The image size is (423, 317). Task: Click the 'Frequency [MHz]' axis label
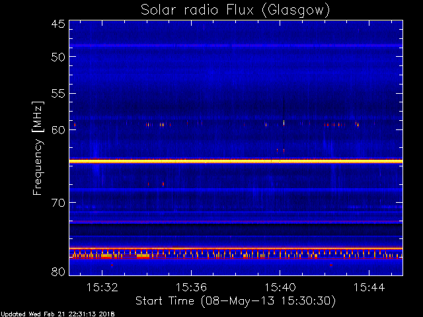tap(38, 148)
